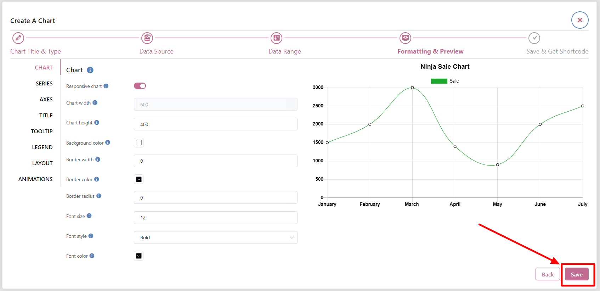Open the TOOLTIP settings tab
Viewport: 600px width, 291px height.
[42, 131]
